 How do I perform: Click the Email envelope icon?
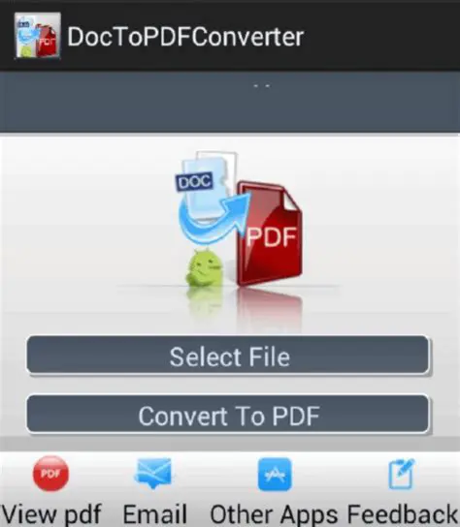point(153,473)
